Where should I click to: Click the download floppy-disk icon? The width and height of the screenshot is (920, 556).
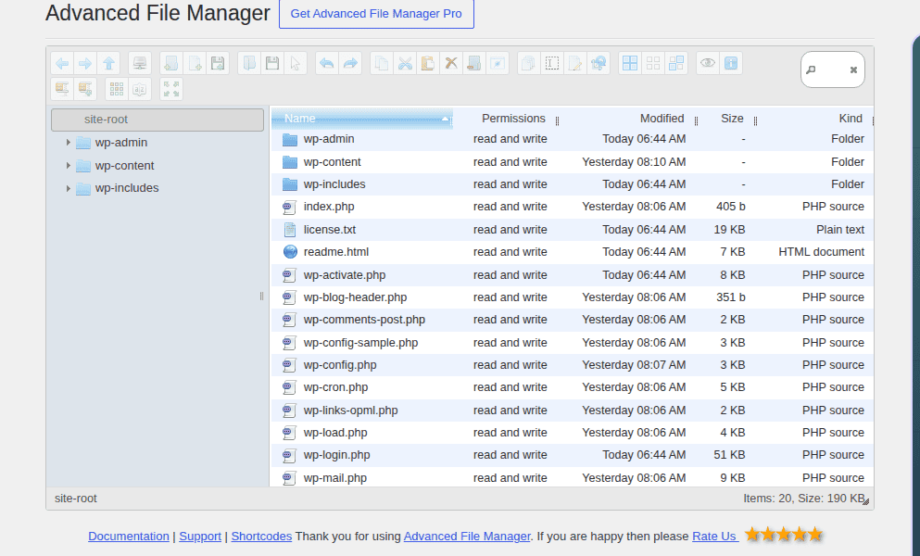coord(272,63)
